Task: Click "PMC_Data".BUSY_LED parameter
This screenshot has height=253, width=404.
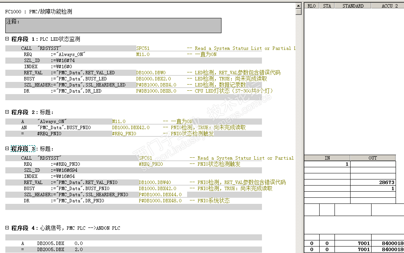Action: tap(81, 79)
